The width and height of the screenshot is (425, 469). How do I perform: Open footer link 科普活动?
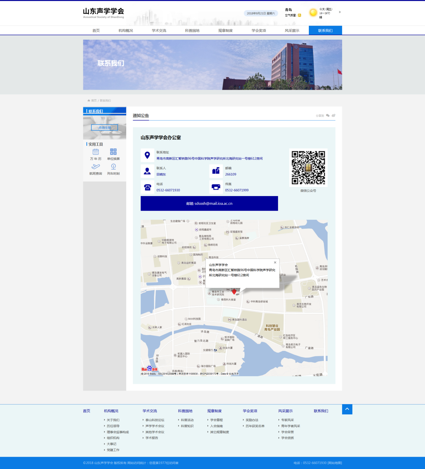pos(187,420)
